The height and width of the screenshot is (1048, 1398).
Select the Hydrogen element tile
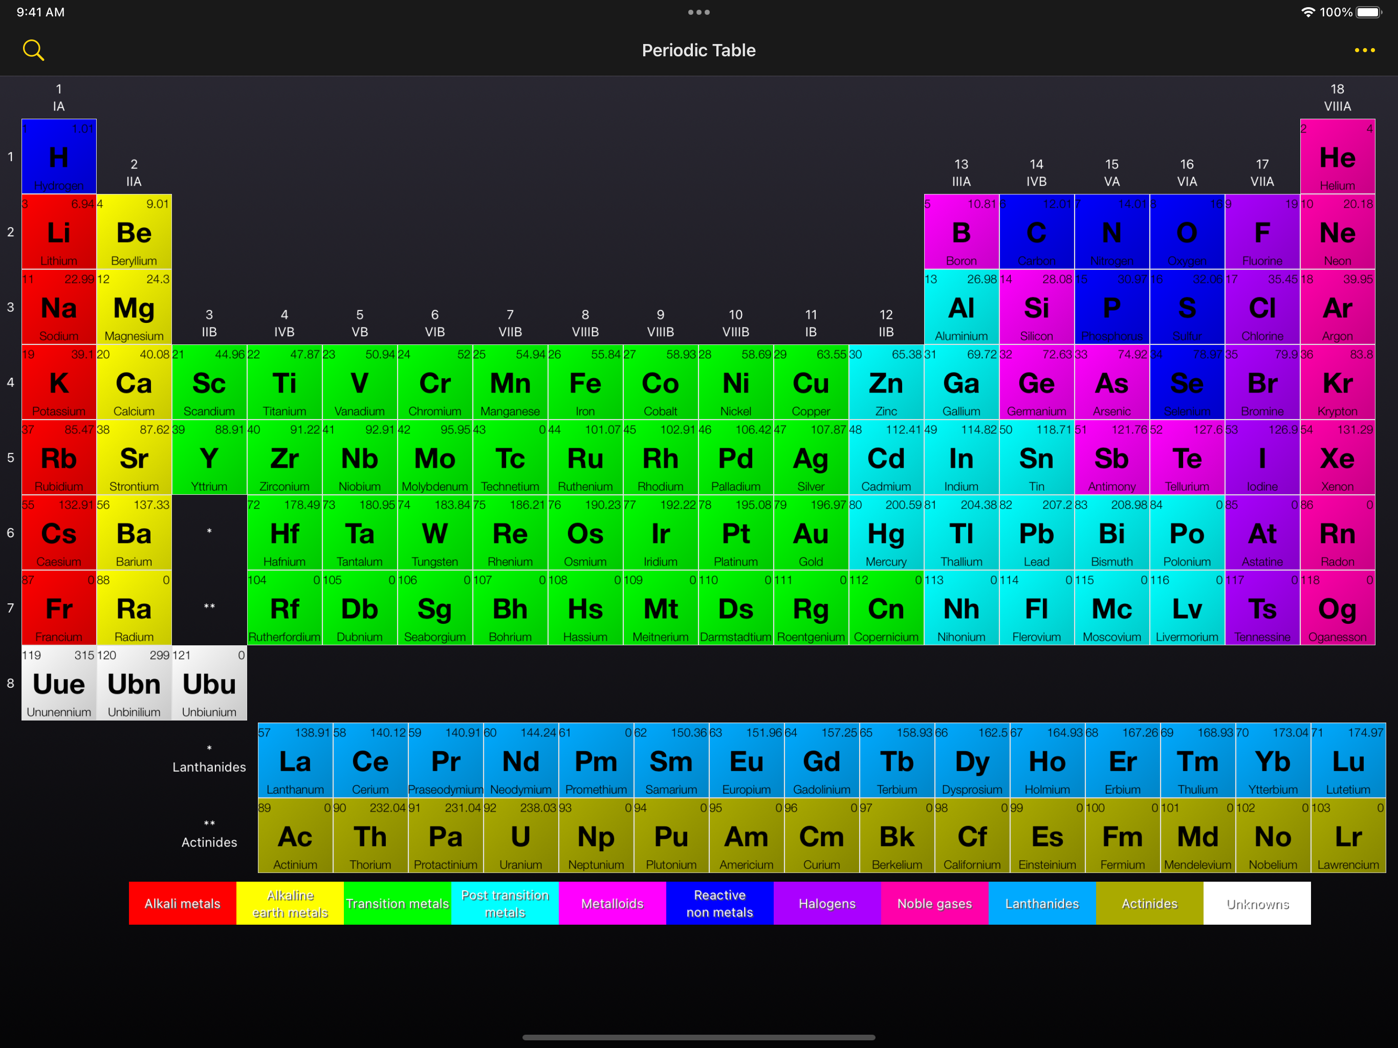coord(59,157)
